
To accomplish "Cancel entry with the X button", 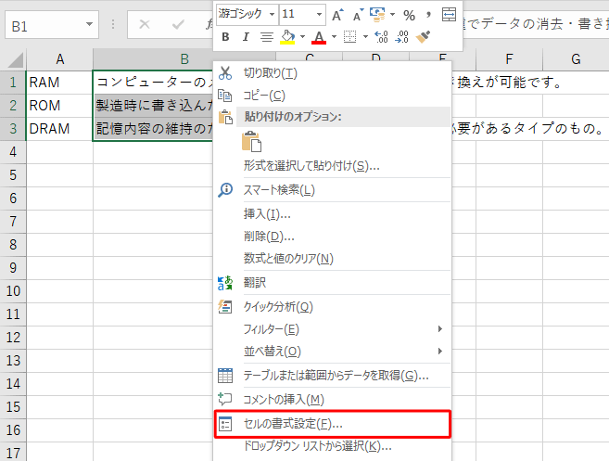I will [x=145, y=25].
